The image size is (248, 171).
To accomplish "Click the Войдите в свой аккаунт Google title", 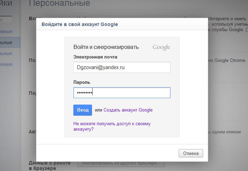I will [80, 24].
